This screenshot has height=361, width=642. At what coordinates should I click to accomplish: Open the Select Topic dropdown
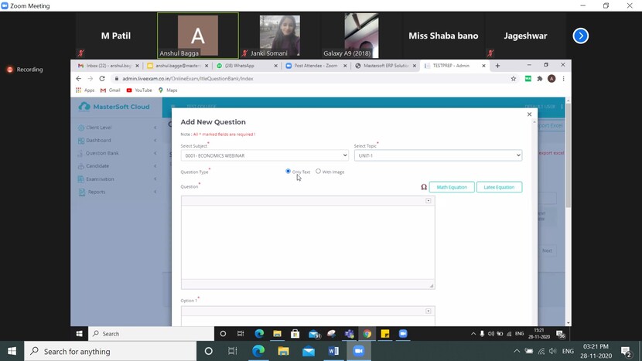pyautogui.click(x=438, y=155)
